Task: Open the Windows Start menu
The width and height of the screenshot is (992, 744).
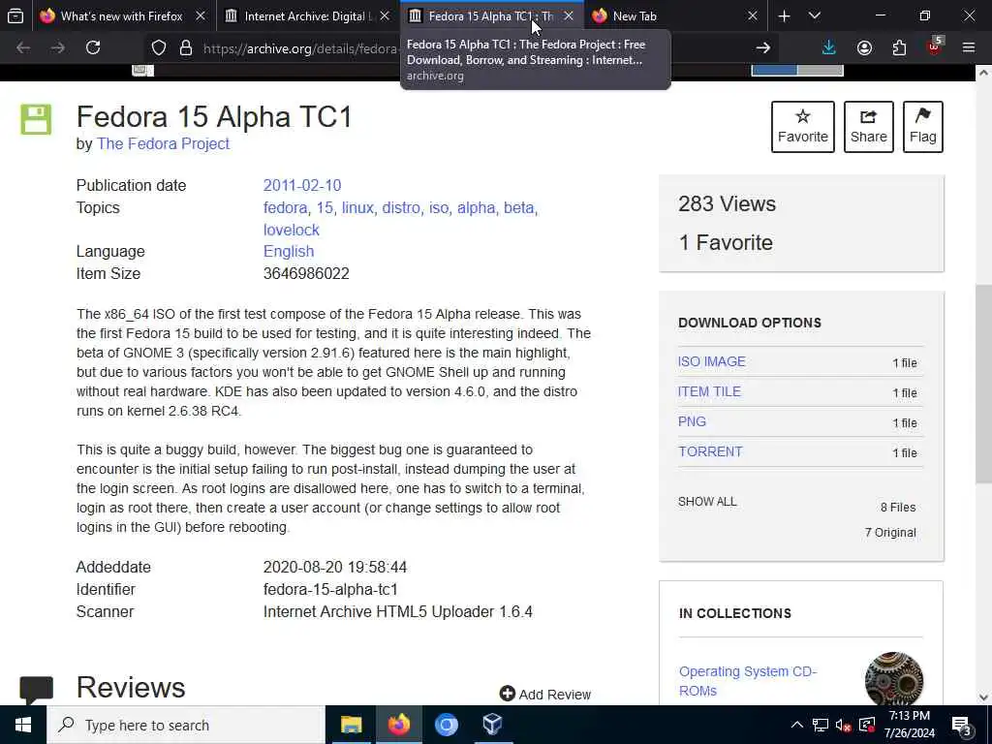Action: click(23, 725)
